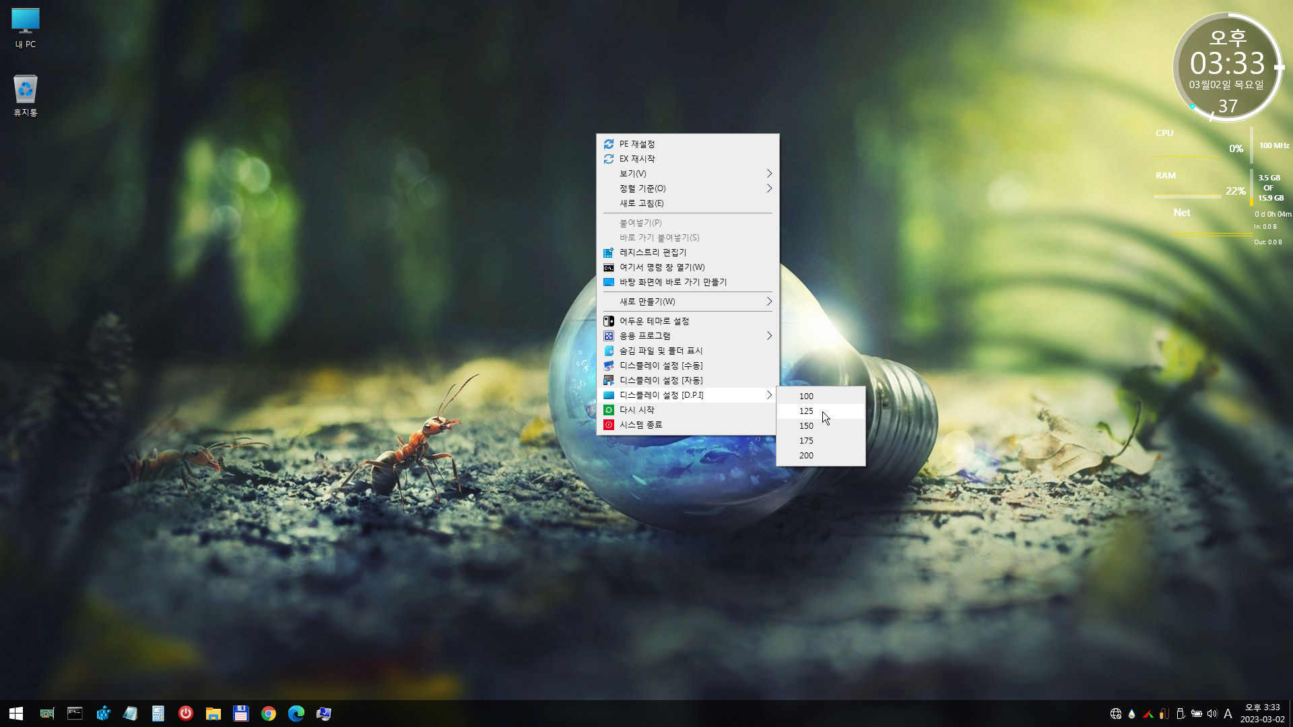Screen dimensions: 1293x727
Task: Click the red-green triangle tray icon
Action: click(x=1148, y=714)
